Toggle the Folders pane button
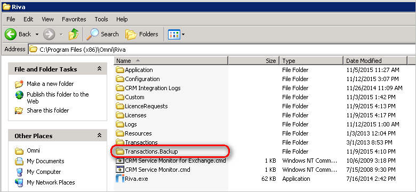This screenshot has width=416, height=192. point(142,34)
